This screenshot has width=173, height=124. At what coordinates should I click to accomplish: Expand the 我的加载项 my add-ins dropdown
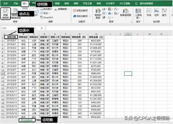[x=90, y=16]
